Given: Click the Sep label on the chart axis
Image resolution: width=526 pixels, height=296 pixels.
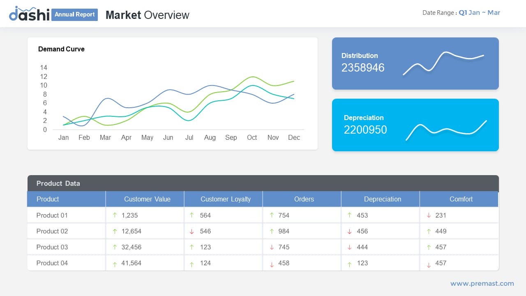Looking at the screenshot, I should click(x=231, y=137).
